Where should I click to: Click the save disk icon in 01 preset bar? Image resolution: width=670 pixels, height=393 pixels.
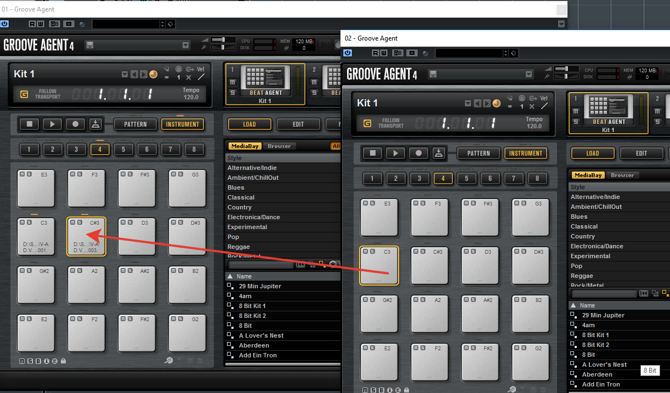(90, 45)
